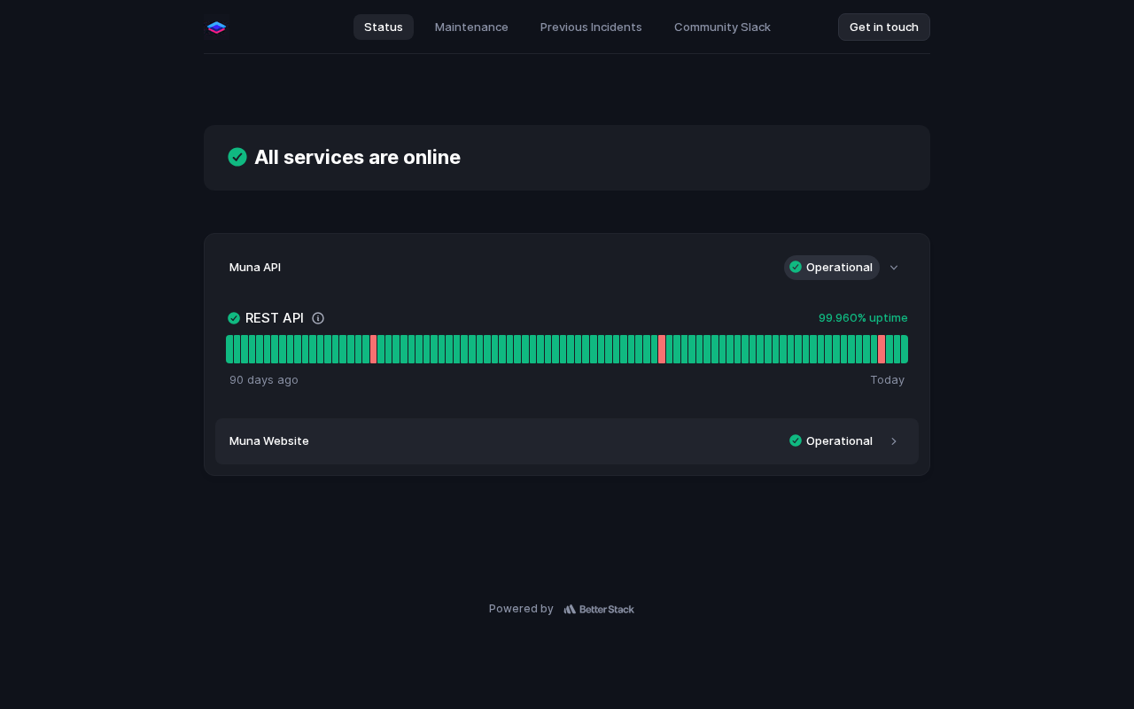Click the Powered by text
Viewport: 1134px width, 709px height.
pos(521,609)
